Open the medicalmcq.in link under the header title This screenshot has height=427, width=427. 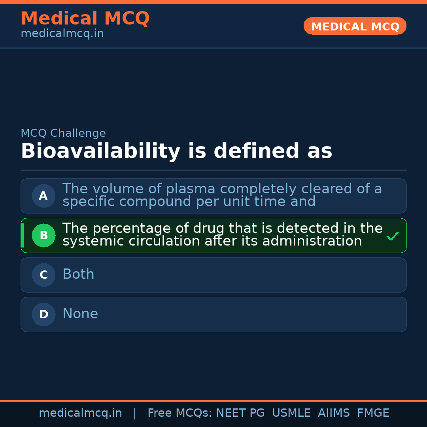[x=62, y=34]
